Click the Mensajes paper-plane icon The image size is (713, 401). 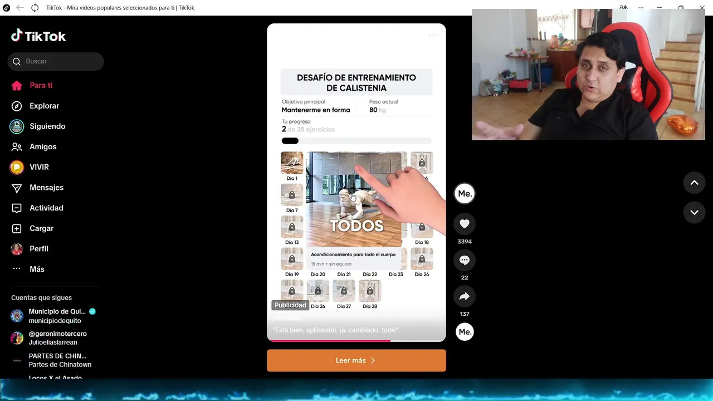17,188
